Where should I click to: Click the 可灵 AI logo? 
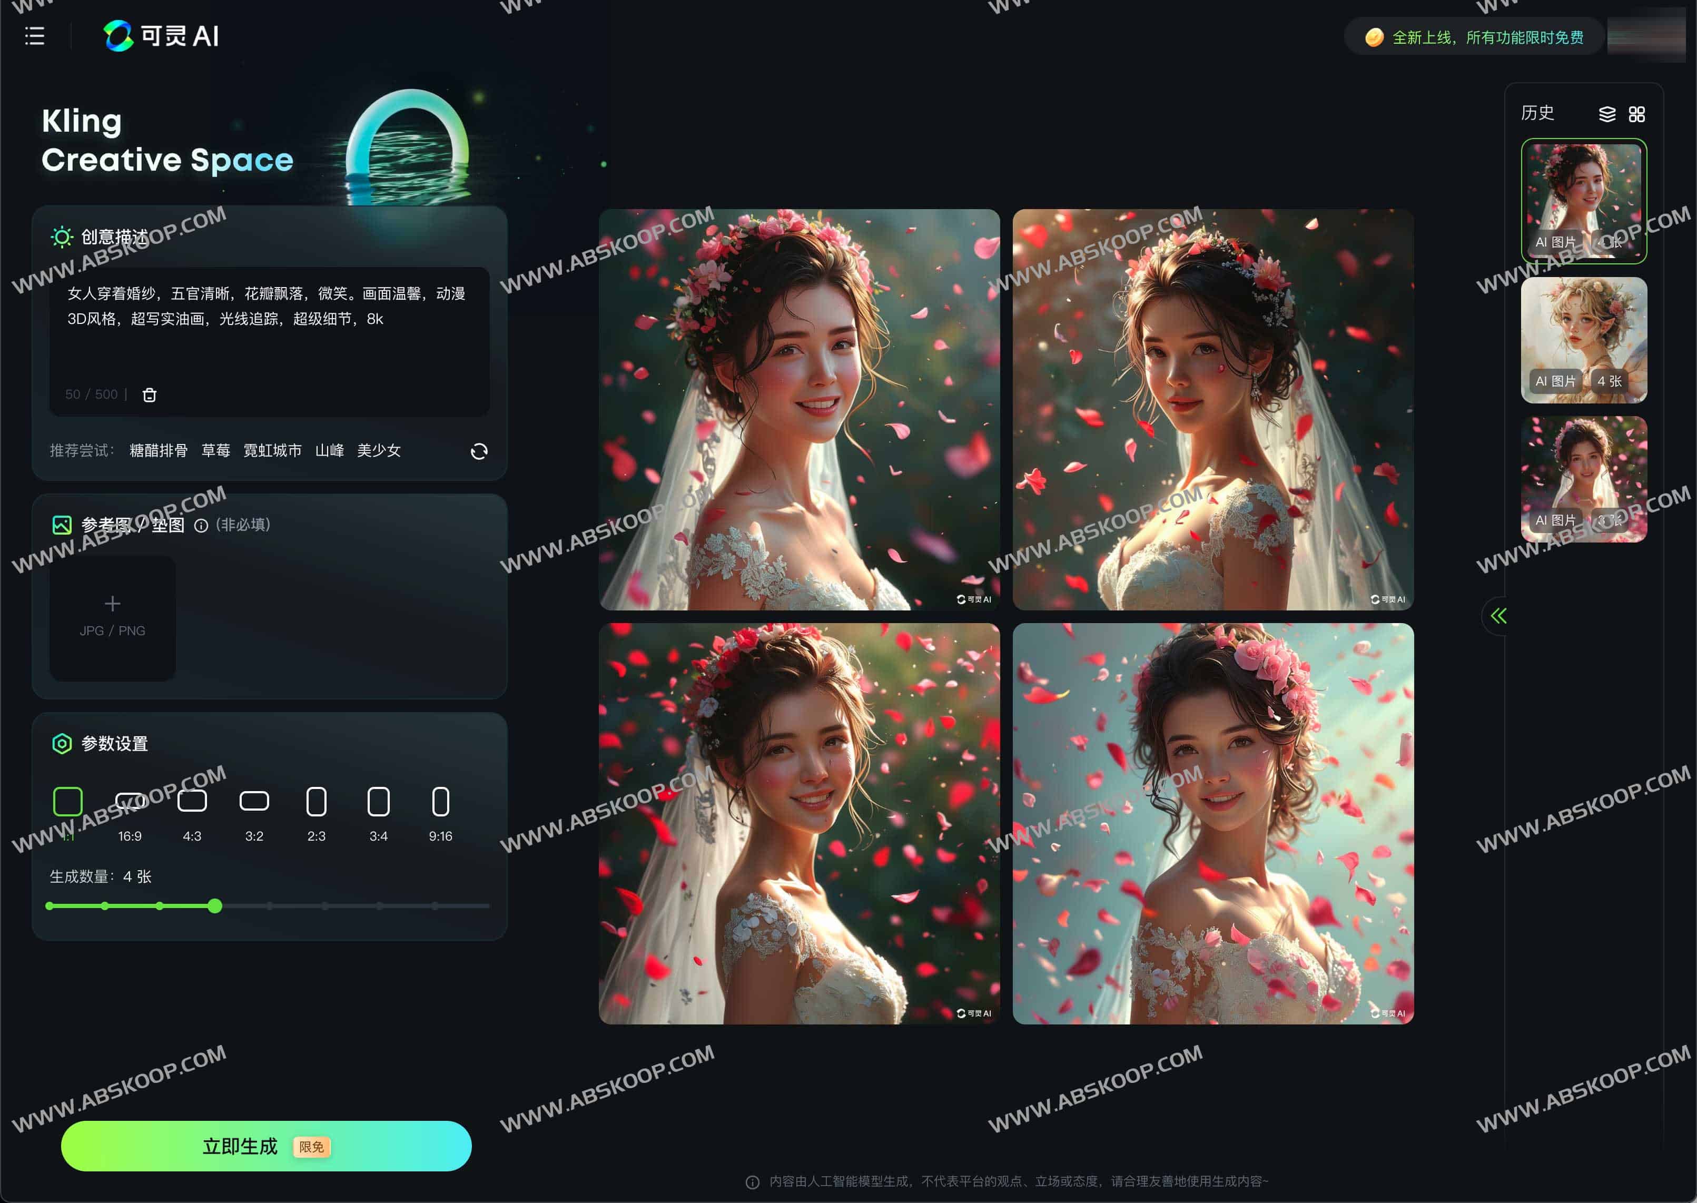pyautogui.click(x=161, y=36)
